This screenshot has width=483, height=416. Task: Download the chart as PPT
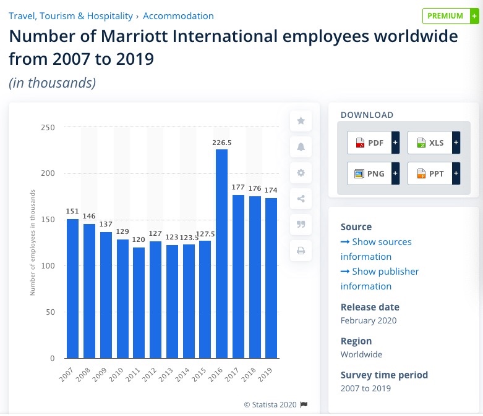(430, 173)
